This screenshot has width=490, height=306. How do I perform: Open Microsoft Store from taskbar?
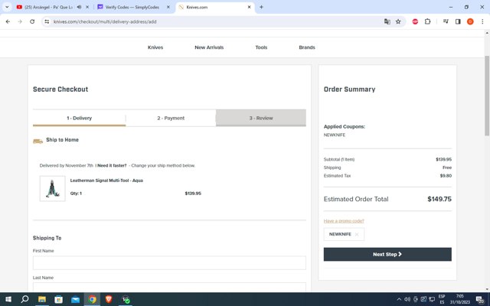58,299
